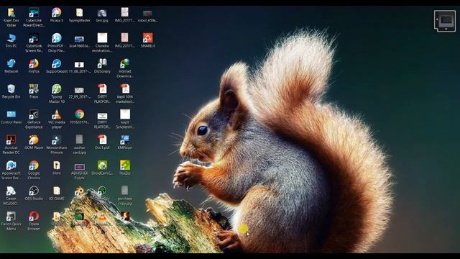460x259 pixels.
Task: Launch the SHAREit shortcut
Action: tap(147, 40)
